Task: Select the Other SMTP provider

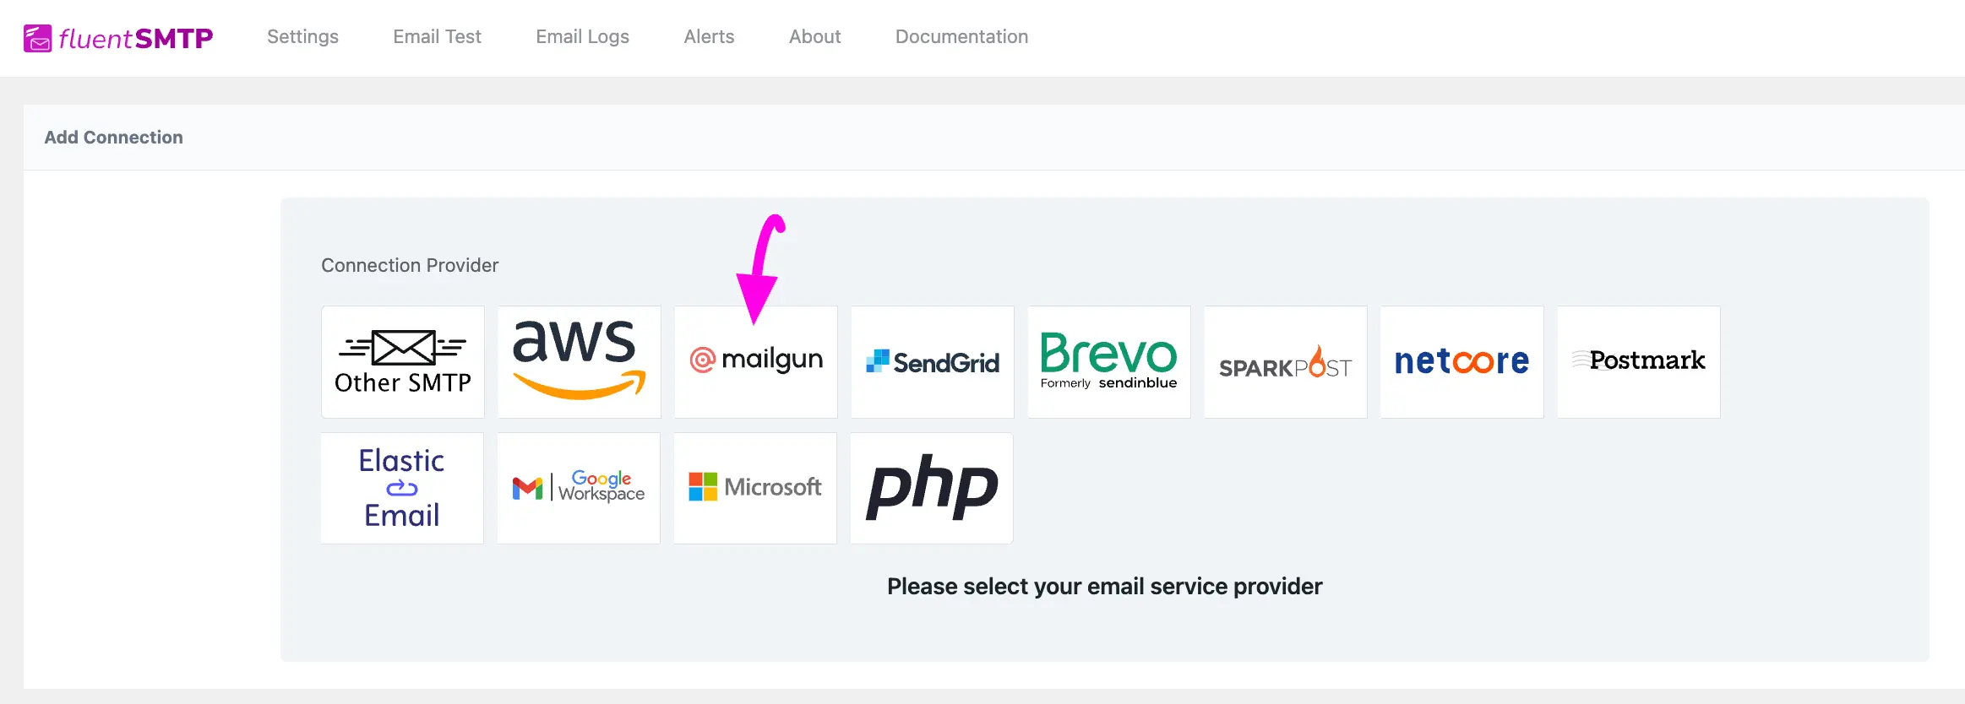Action: [x=403, y=362]
